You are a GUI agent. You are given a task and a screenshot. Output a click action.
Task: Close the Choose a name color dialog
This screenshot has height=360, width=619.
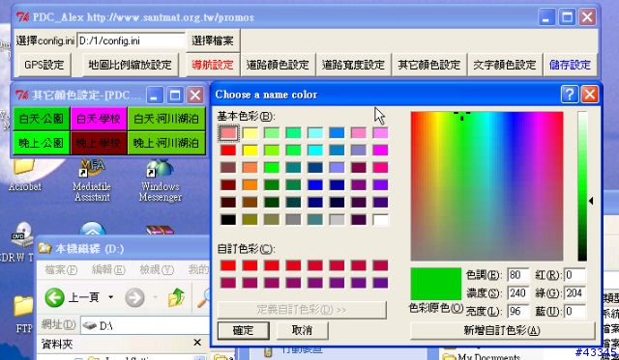[590, 95]
